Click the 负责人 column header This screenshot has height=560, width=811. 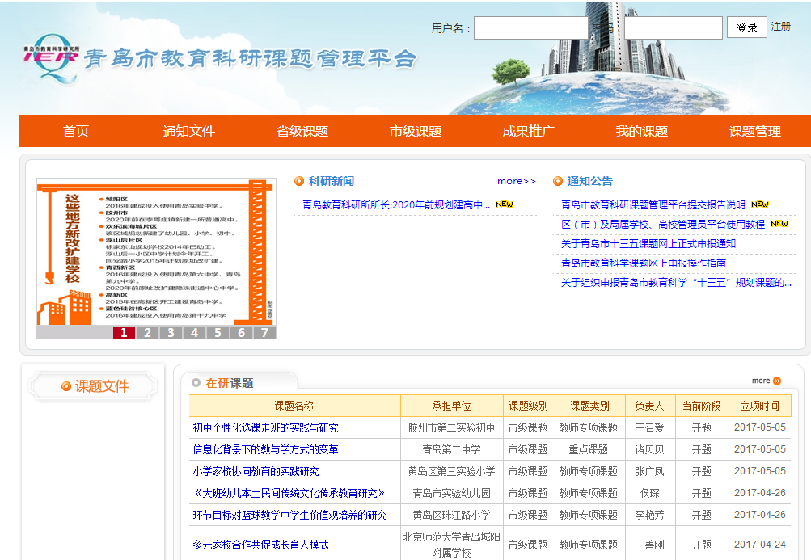(x=649, y=406)
